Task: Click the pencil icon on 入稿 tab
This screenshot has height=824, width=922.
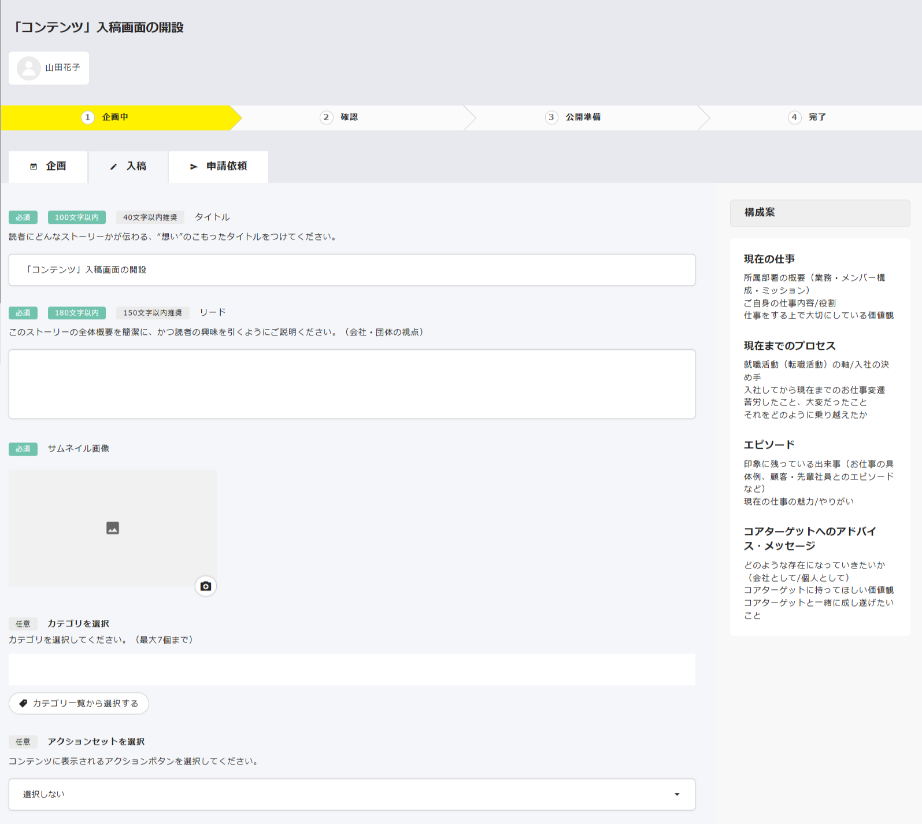Action: 114,167
